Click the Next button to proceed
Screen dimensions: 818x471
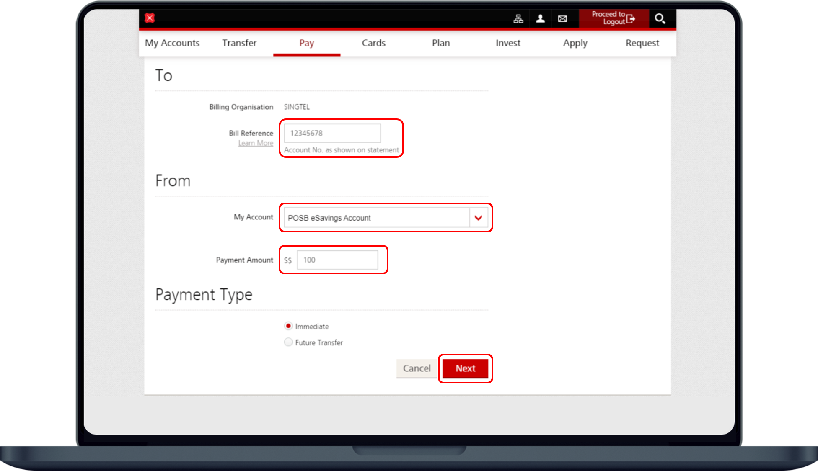click(465, 368)
